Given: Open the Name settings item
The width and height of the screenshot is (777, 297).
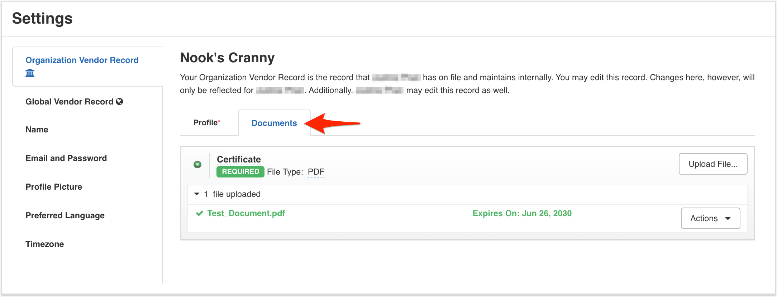Looking at the screenshot, I should coord(37,130).
